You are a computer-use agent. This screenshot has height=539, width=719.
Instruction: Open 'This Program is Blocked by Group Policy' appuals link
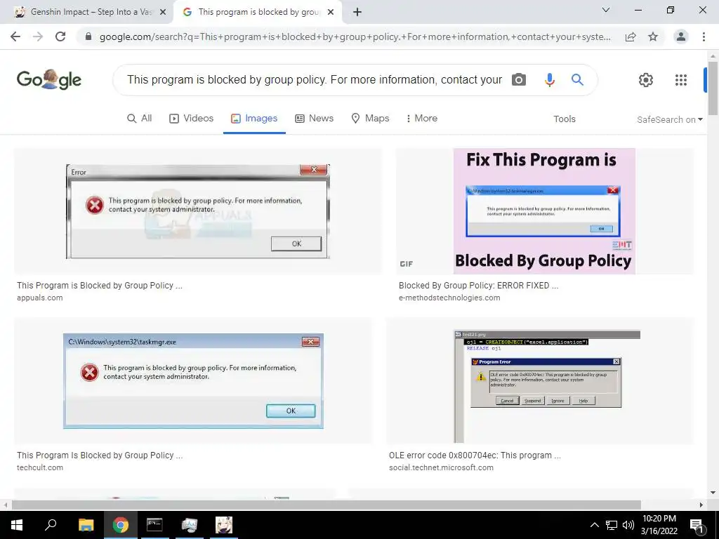pos(100,286)
